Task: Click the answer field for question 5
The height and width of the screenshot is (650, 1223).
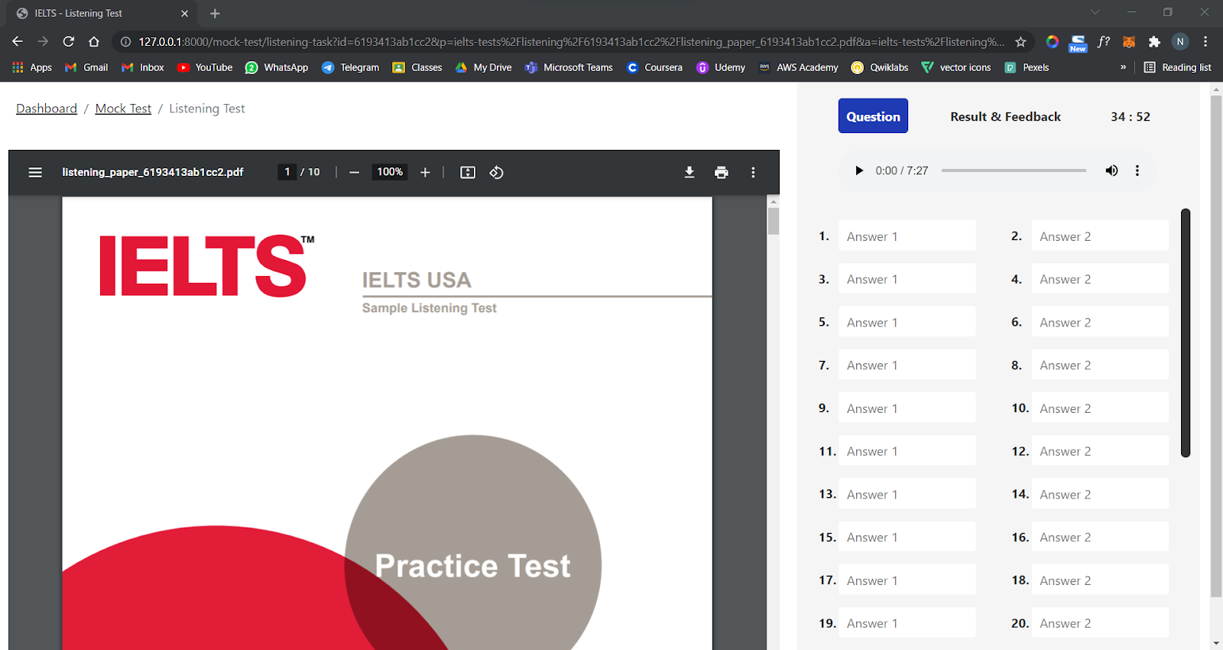Action: (x=907, y=323)
